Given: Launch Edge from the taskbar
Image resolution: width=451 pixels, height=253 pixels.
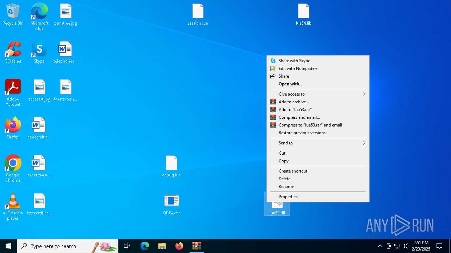Looking at the screenshot, I should click(145, 246).
